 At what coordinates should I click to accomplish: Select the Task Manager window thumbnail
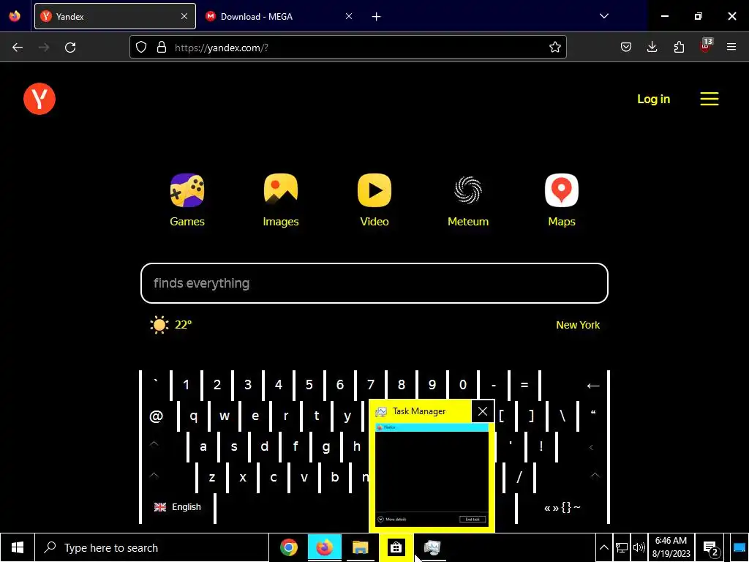[432, 474]
